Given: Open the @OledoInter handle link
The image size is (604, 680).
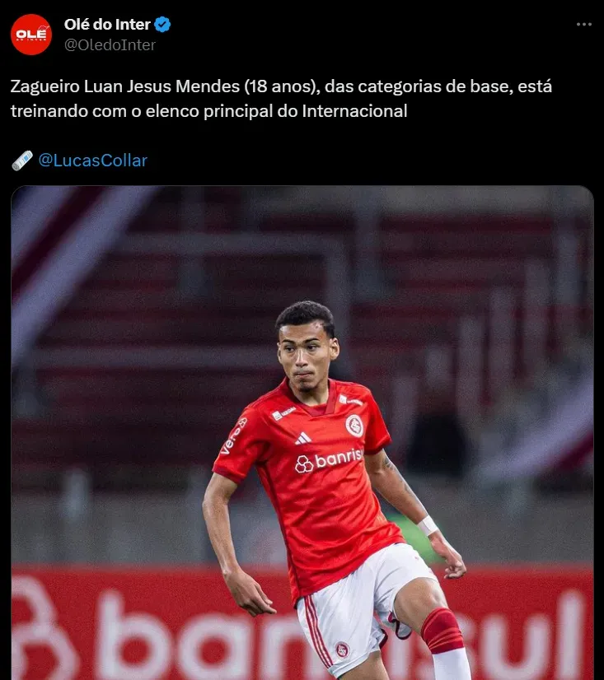Looking at the screenshot, I should pos(110,45).
